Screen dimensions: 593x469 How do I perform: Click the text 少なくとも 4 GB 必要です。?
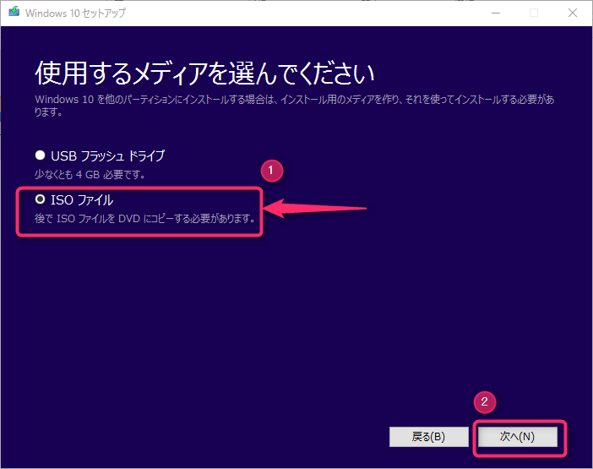click(x=90, y=174)
